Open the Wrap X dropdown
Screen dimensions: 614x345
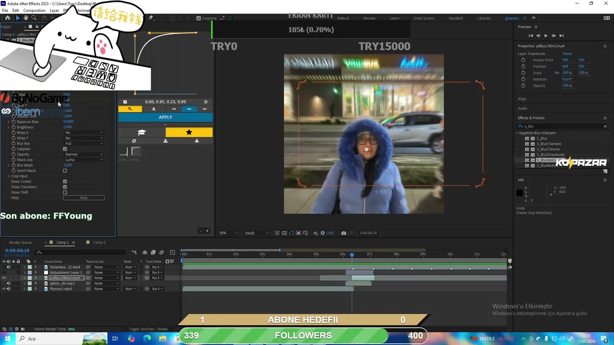83,133
